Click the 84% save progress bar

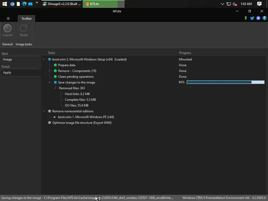(225, 82)
